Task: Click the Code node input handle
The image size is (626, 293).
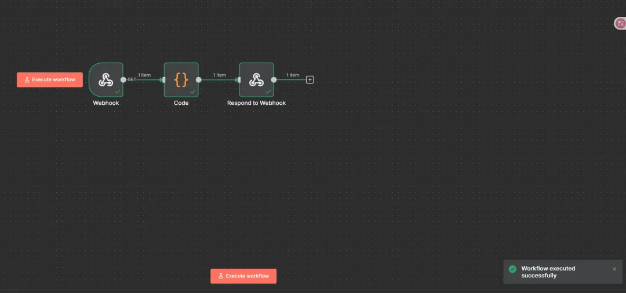Action: coord(163,80)
